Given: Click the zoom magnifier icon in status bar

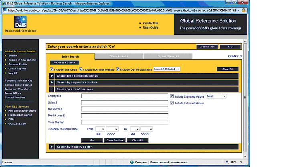Looking at the screenshot, I should click(x=227, y=162).
